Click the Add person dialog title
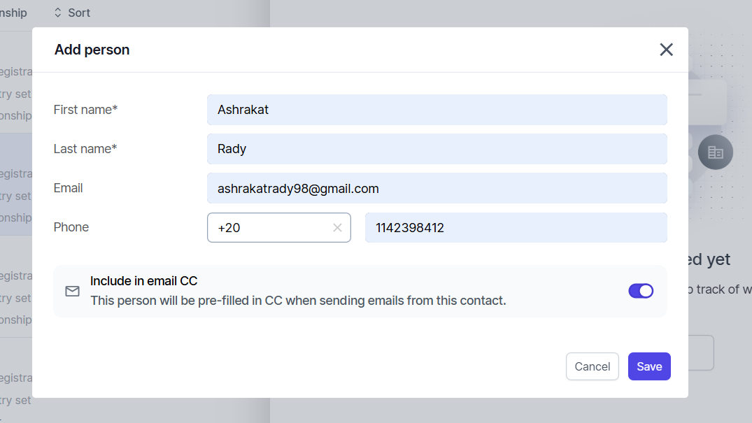752x423 pixels. (x=92, y=50)
